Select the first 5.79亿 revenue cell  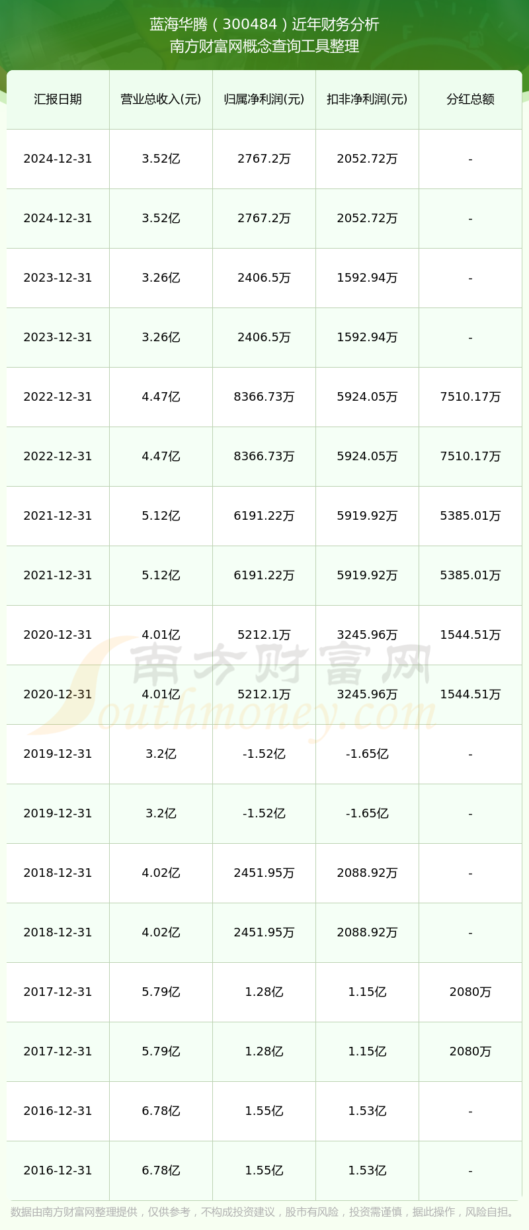tap(161, 992)
